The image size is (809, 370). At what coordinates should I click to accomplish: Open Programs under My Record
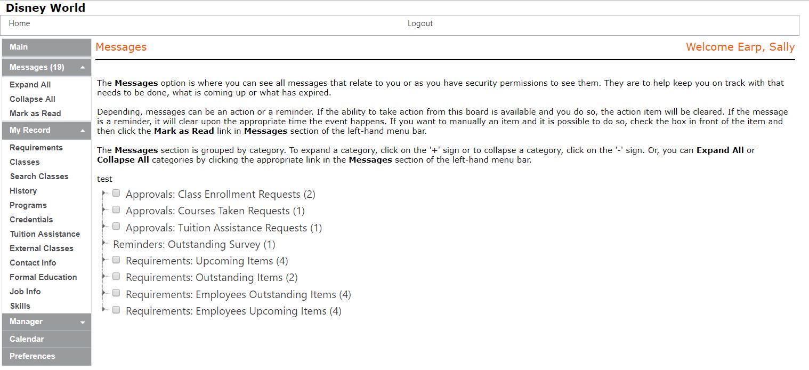click(x=28, y=205)
